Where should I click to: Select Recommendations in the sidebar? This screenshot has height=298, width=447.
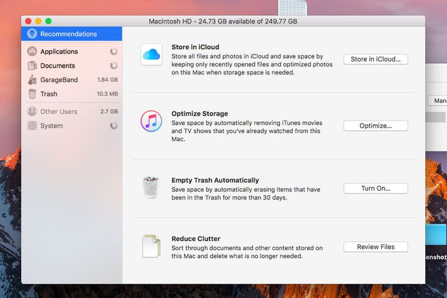point(71,34)
